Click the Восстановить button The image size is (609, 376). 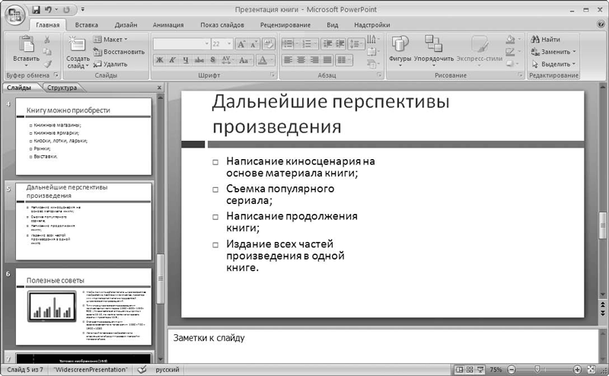point(118,52)
